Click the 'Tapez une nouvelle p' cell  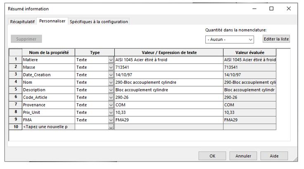click(48, 127)
